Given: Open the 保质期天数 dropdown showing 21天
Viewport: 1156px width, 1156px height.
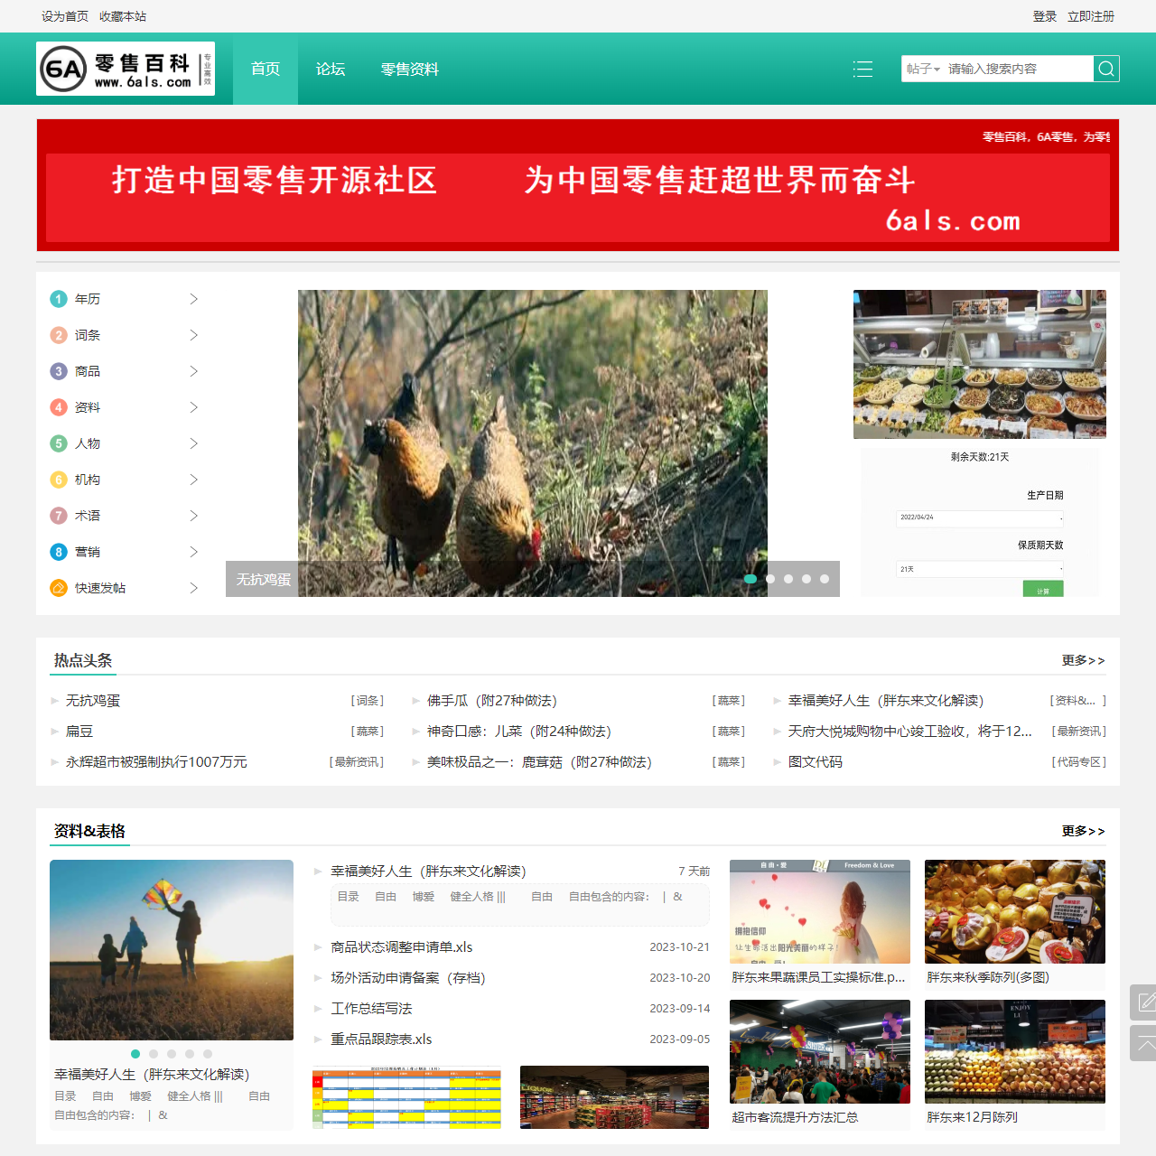Looking at the screenshot, I should pos(979,569).
